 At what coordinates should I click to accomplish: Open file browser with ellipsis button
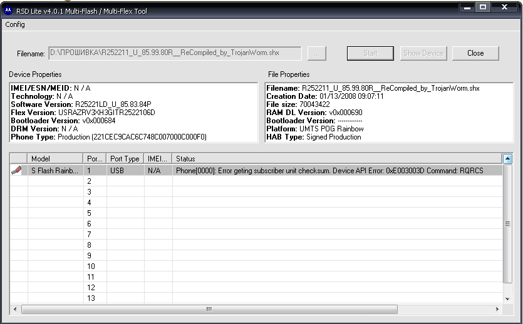click(316, 53)
